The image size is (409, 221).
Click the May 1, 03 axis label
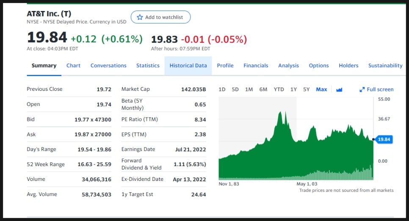click(307, 184)
